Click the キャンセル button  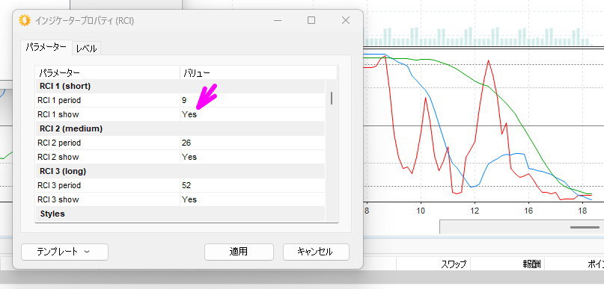(x=316, y=252)
